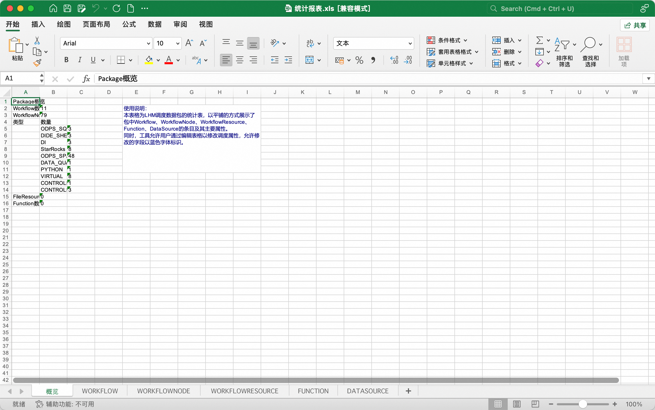Click the AutoSum sigma icon

point(540,40)
